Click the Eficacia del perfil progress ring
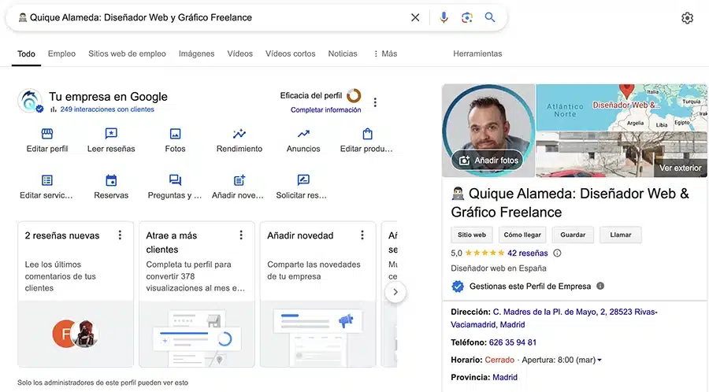 354,95
